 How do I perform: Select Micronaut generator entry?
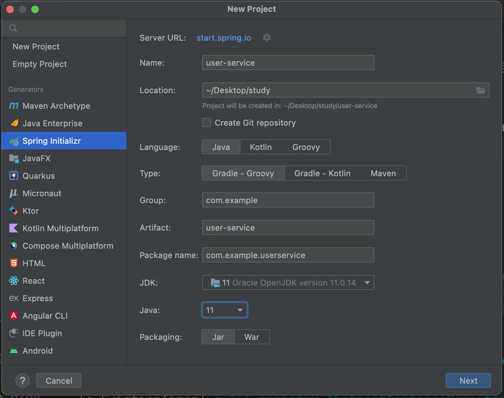pos(64,193)
